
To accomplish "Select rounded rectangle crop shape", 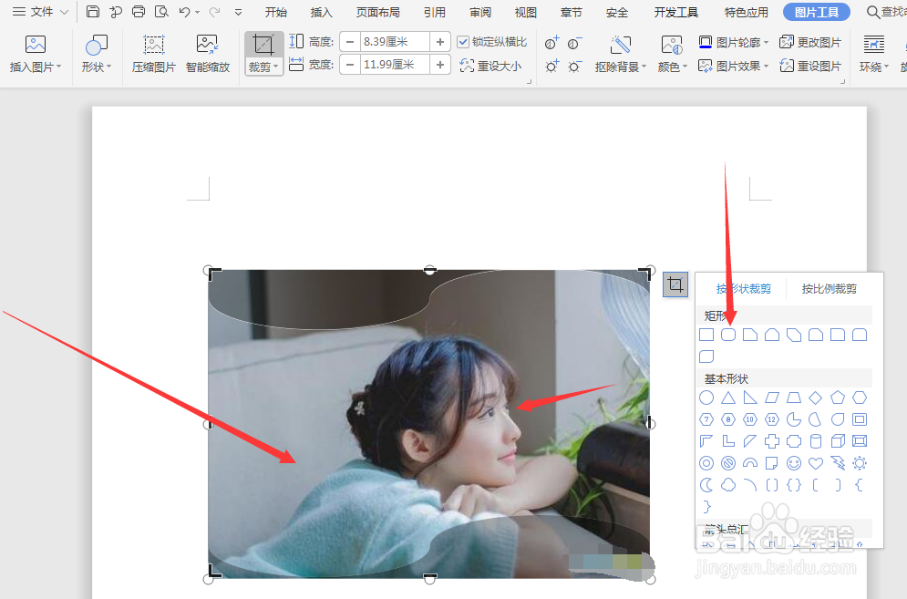I will 728,335.
